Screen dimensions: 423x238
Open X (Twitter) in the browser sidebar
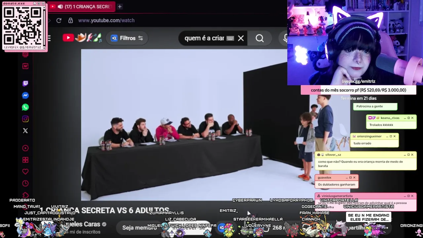coord(25,131)
